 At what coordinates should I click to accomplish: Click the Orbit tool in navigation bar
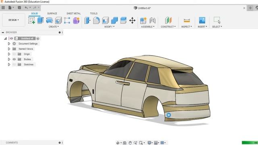pos(118,143)
